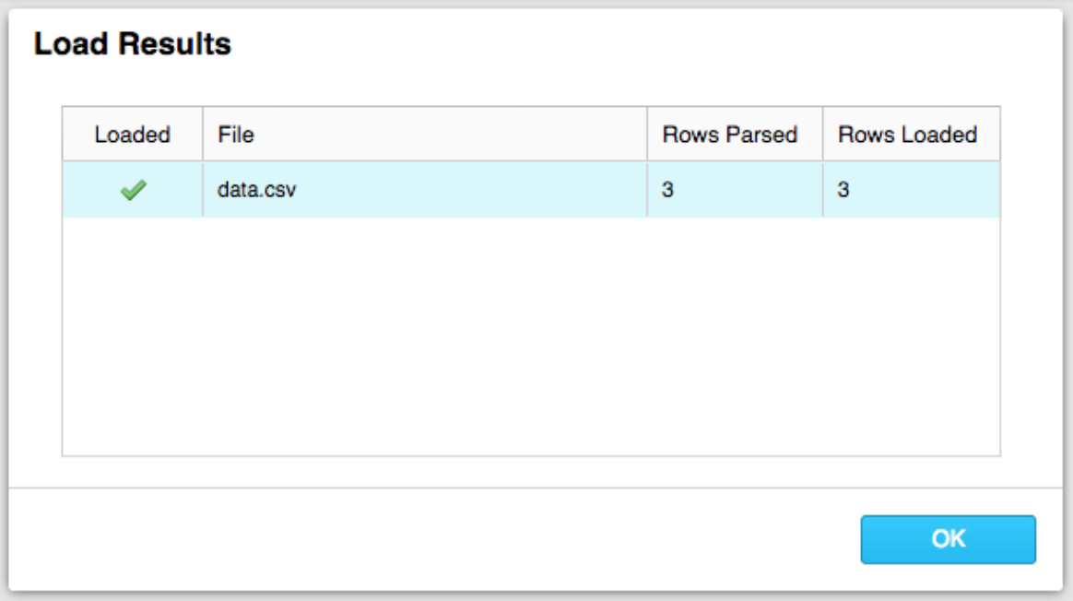The image size is (1073, 601).
Task: Click divider between File and Rows Parsed headers
Action: 647,135
